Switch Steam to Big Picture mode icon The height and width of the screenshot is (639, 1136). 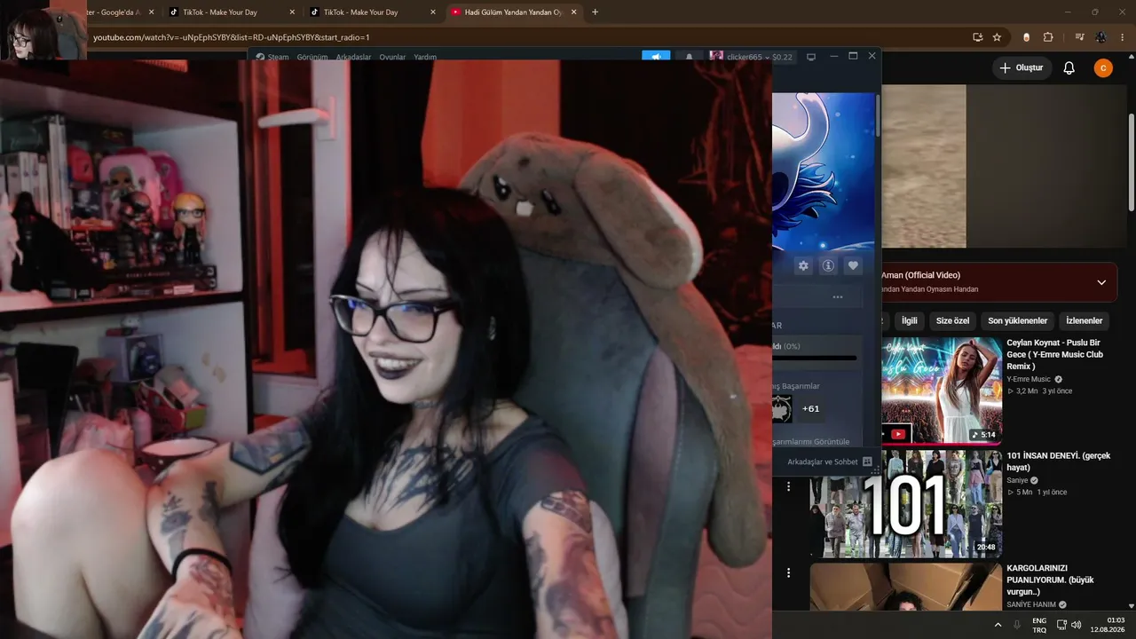tap(810, 57)
